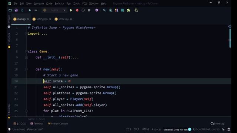Open plugins via green puzzle icon
This screenshot has width=237, height=133.
(128, 10)
